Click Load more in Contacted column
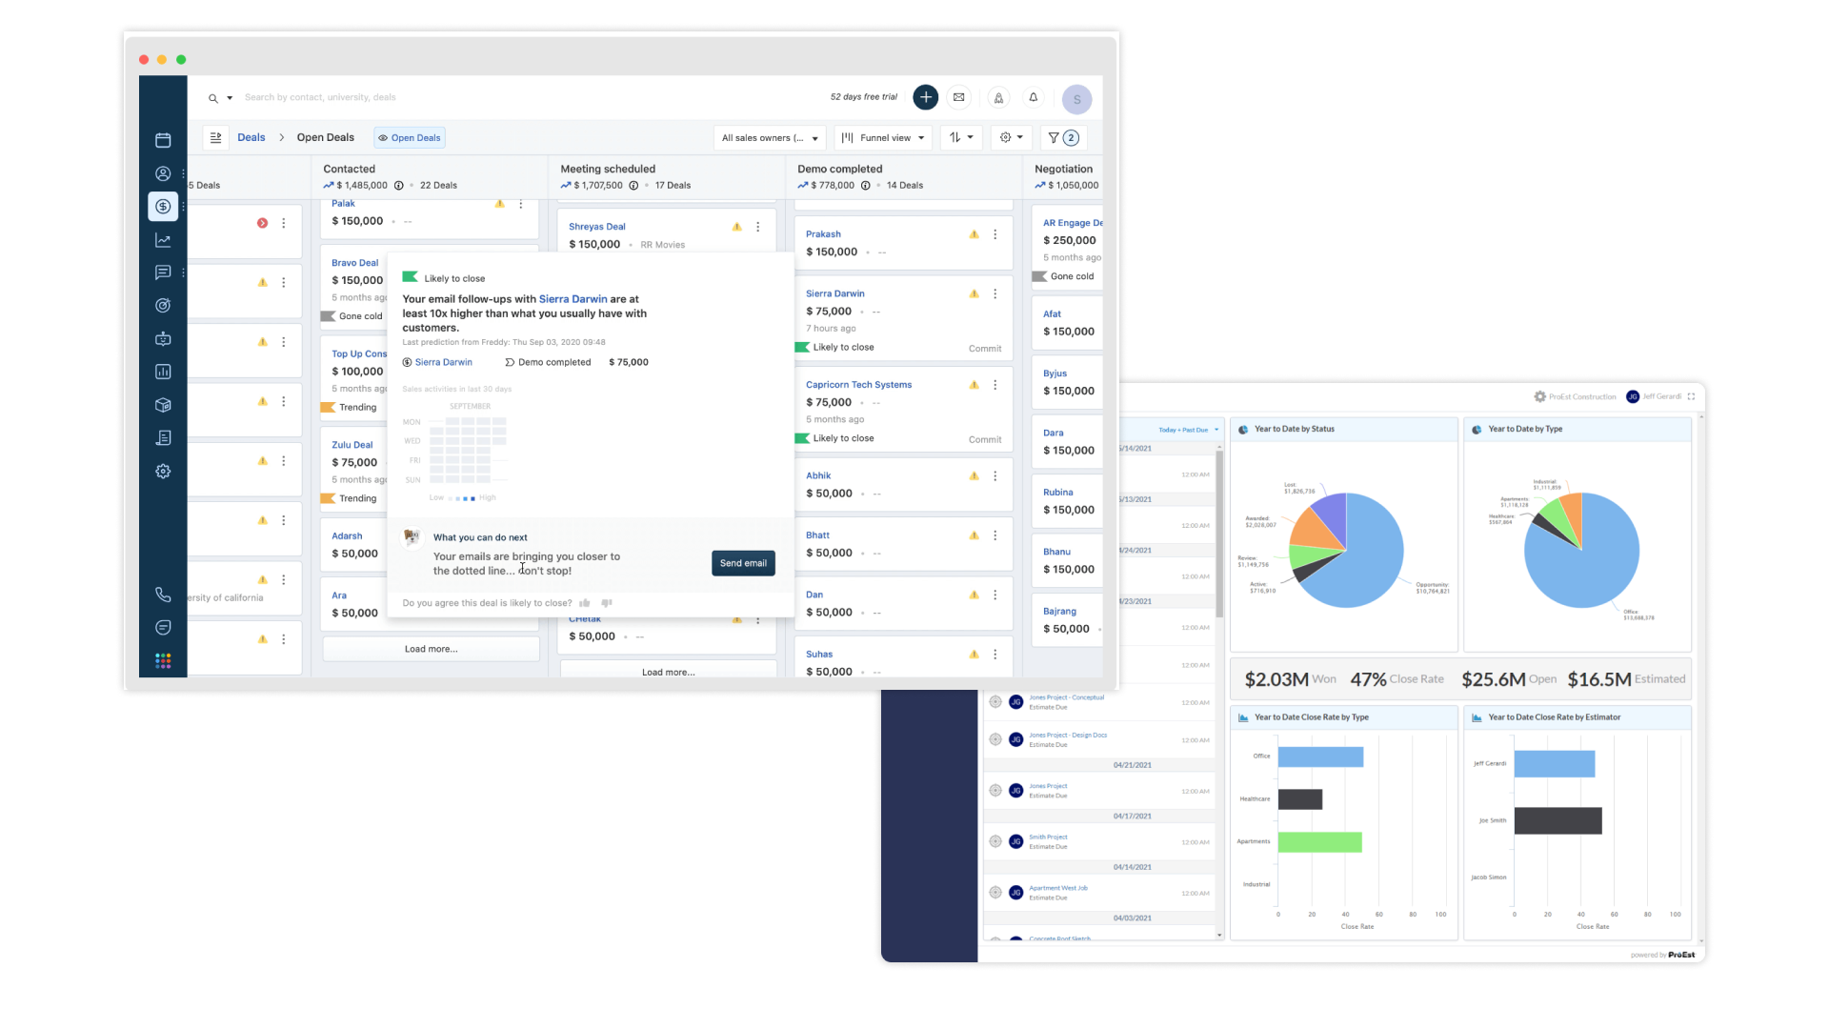This screenshot has height=1029, width=1829. click(430, 648)
